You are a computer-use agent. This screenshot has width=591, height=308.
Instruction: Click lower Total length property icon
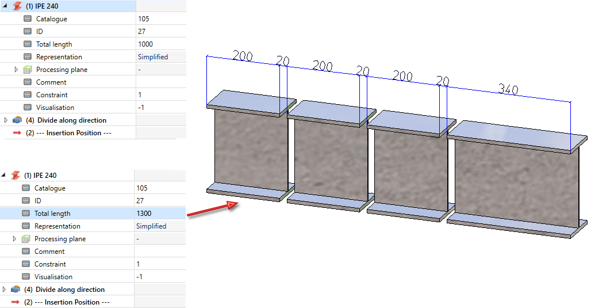pos(26,213)
